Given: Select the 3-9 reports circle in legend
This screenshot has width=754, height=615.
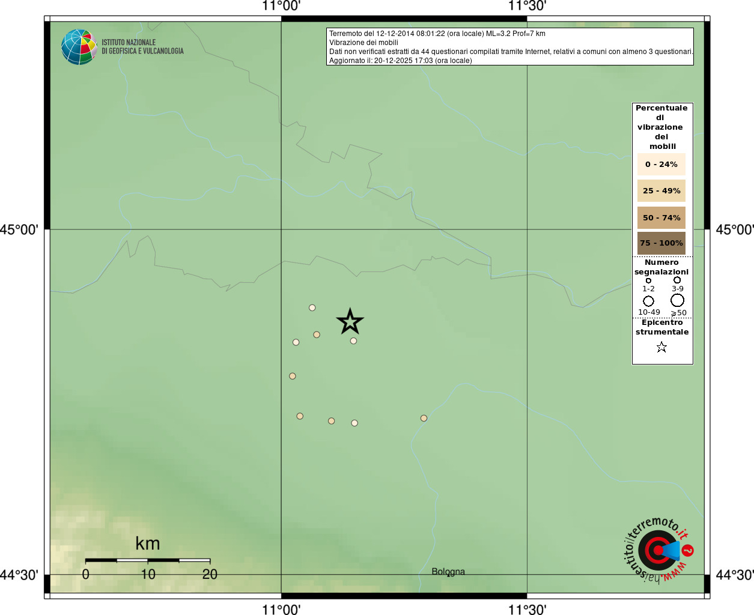Looking at the screenshot, I should [677, 280].
